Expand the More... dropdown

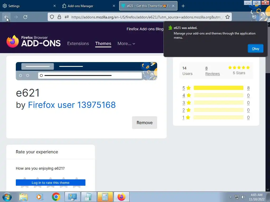[x=126, y=43]
